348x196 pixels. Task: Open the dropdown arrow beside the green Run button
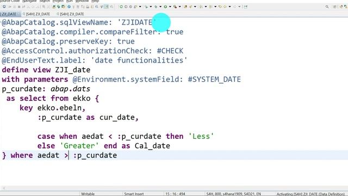coord(170,7)
